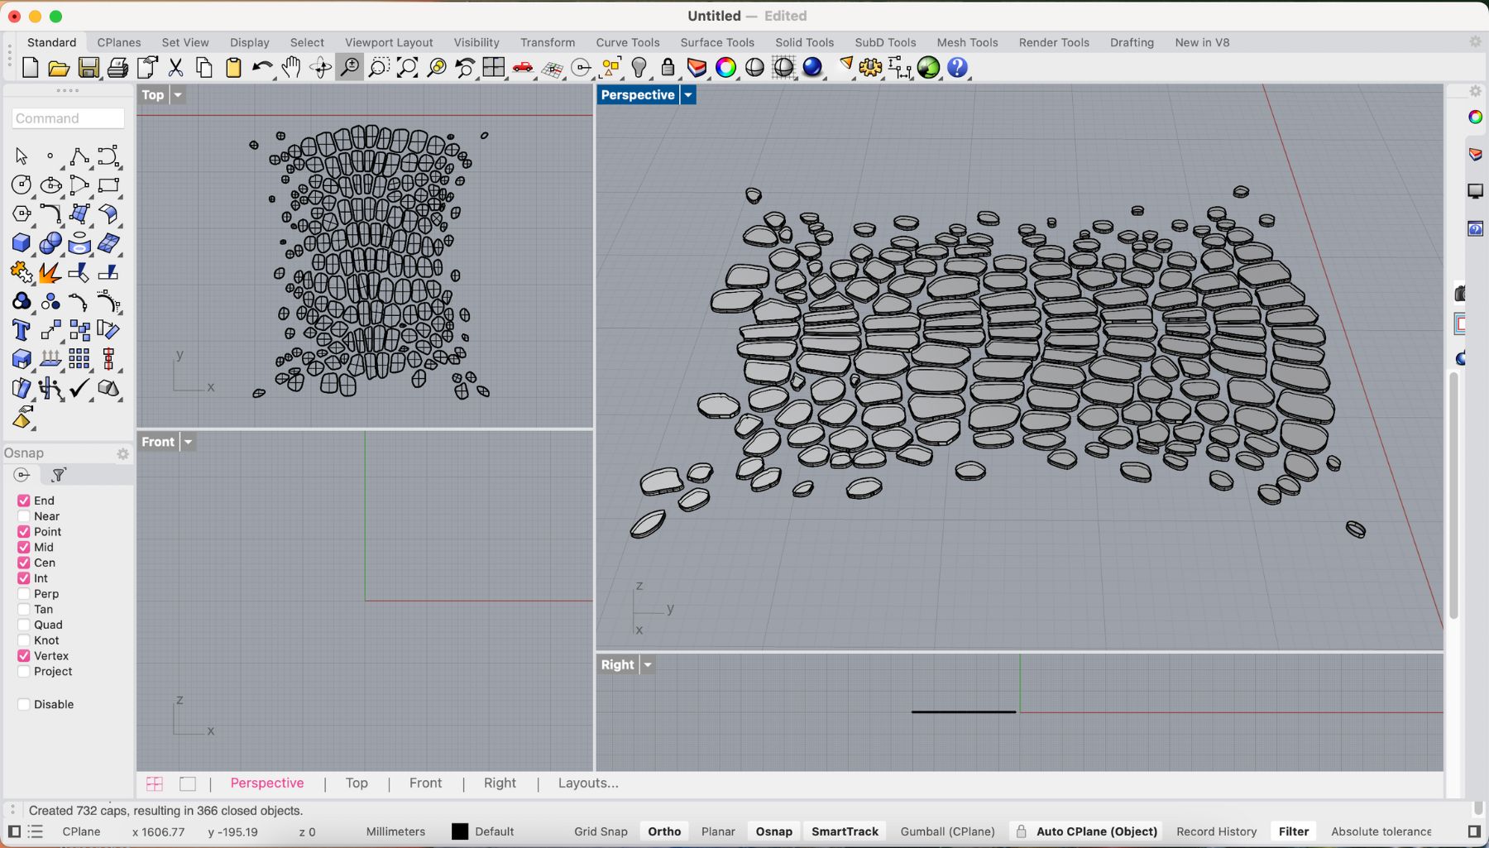Enable the Near osnap checkbox

pos(24,516)
